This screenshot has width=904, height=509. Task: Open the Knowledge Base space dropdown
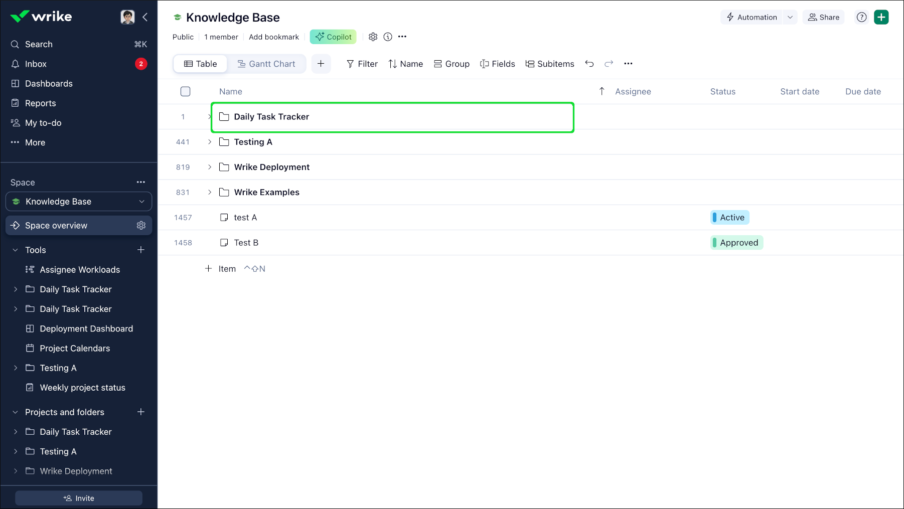[x=79, y=202]
